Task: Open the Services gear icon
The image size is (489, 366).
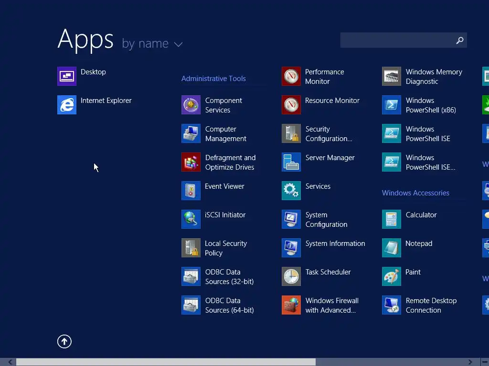Action: [x=291, y=191]
